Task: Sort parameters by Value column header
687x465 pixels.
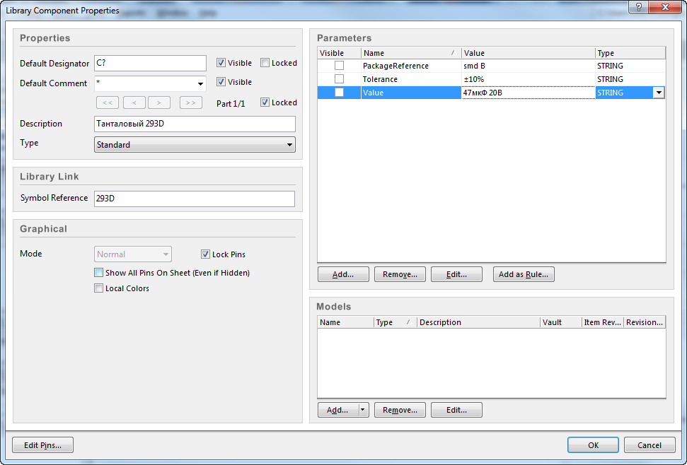Action: pos(529,53)
